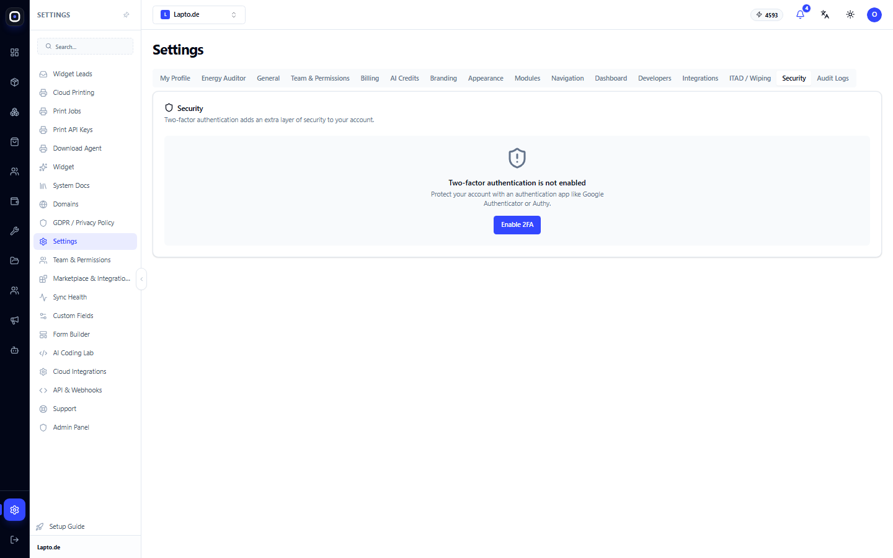Screen dimensions: 893x558
Task: Switch to My Profile tab
Action: pyautogui.click(x=175, y=78)
